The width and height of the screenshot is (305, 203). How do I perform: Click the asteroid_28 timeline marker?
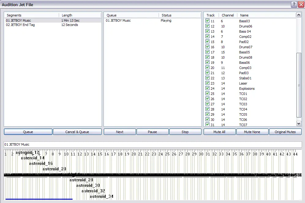pos(81,180)
